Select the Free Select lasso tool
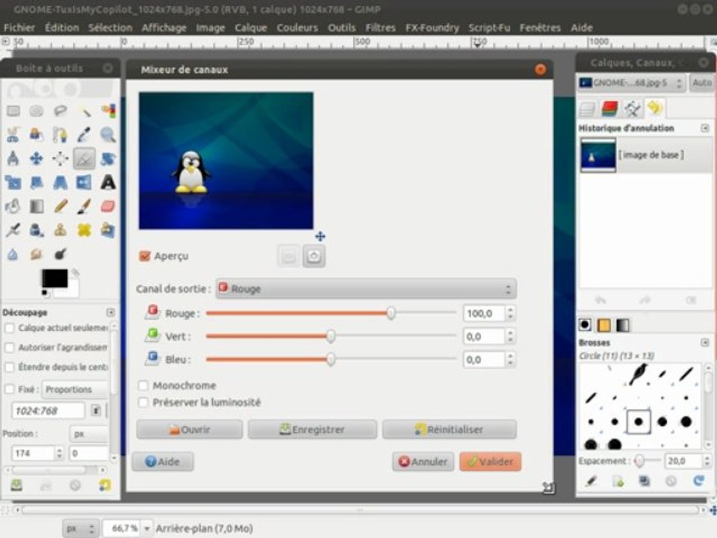This screenshot has height=538, width=717. click(x=60, y=111)
